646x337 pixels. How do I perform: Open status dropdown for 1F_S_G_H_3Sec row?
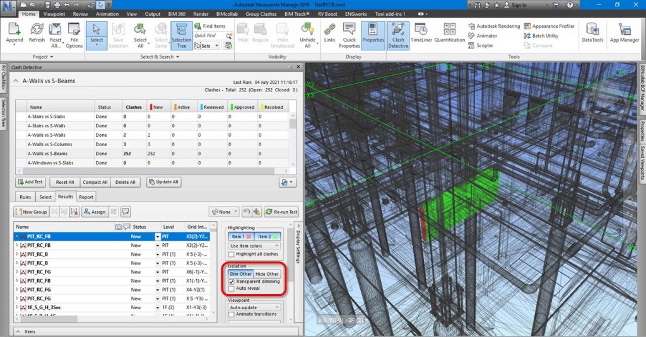(x=157, y=308)
